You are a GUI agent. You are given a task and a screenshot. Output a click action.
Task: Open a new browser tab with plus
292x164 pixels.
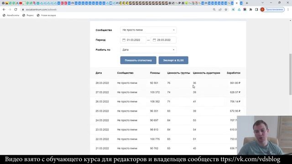247,3
